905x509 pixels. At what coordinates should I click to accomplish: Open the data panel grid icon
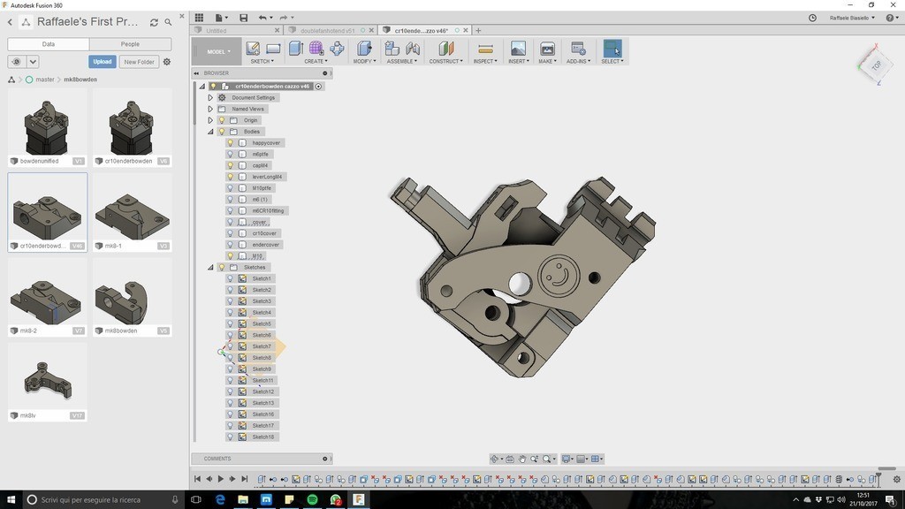pyautogui.click(x=199, y=18)
